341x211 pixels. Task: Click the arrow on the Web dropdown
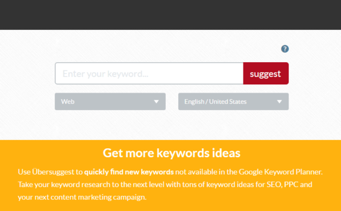coord(156,101)
